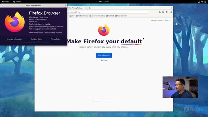This screenshot has height=117, width=208.
Task: Click the power icon in top bar
Action: pyautogui.click(x=205, y=2)
